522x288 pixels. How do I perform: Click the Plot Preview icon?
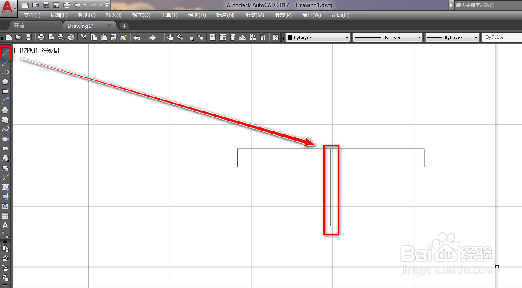(51, 38)
